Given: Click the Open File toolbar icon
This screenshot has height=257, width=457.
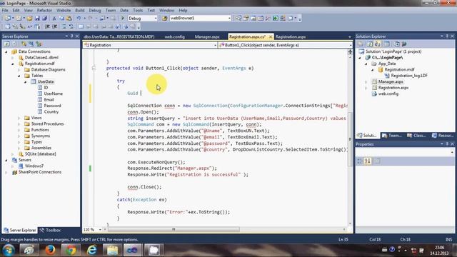Looking at the screenshot, I should click(x=29, y=18).
